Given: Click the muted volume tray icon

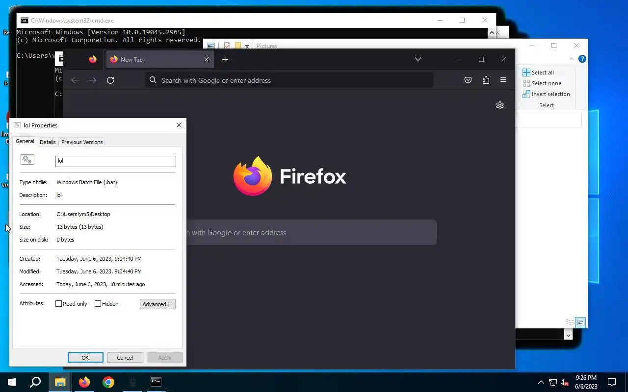Looking at the screenshot, I should pos(565,382).
